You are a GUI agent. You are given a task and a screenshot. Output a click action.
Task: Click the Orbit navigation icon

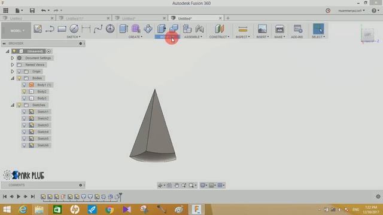tap(160, 186)
